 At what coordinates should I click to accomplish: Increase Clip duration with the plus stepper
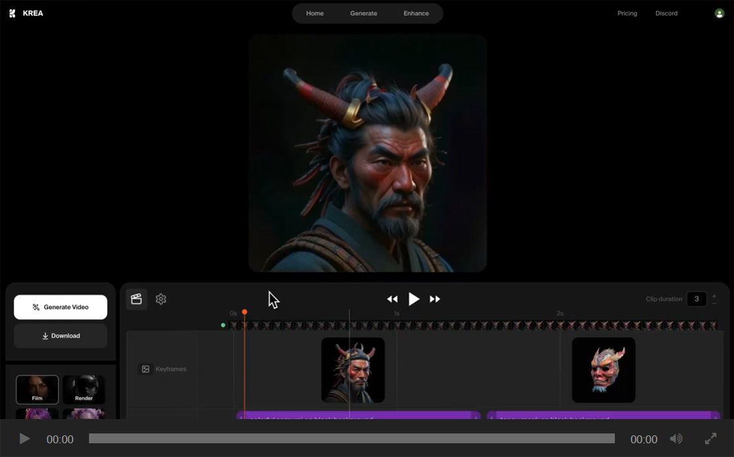(714, 294)
